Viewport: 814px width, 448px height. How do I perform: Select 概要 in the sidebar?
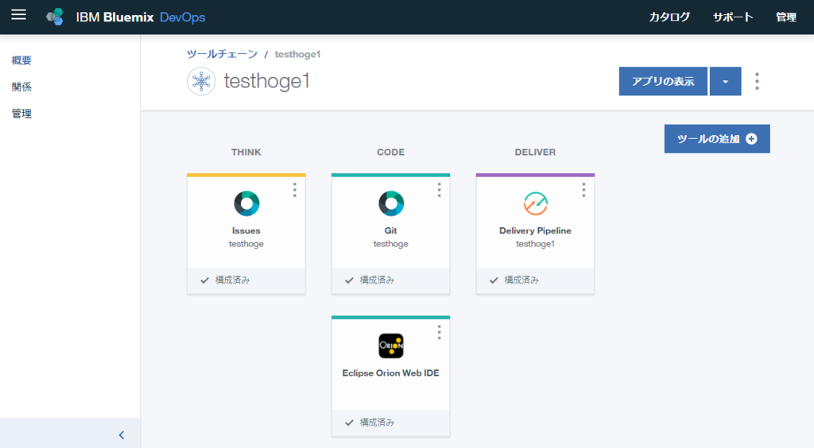(x=21, y=60)
